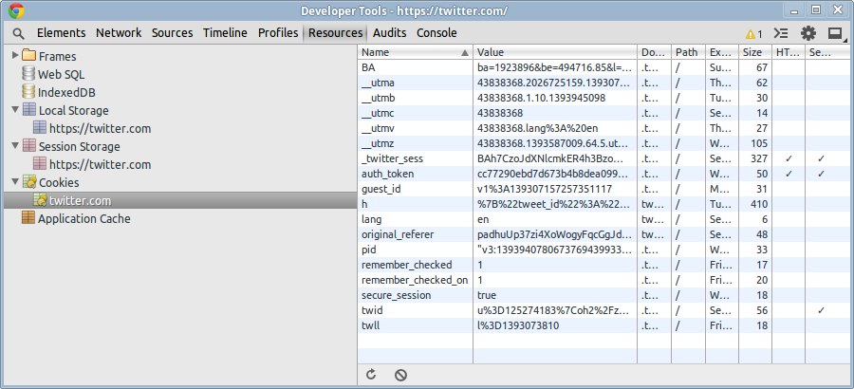Select the IndexedDB database icon
This screenshot has width=854, height=389.
tap(28, 91)
